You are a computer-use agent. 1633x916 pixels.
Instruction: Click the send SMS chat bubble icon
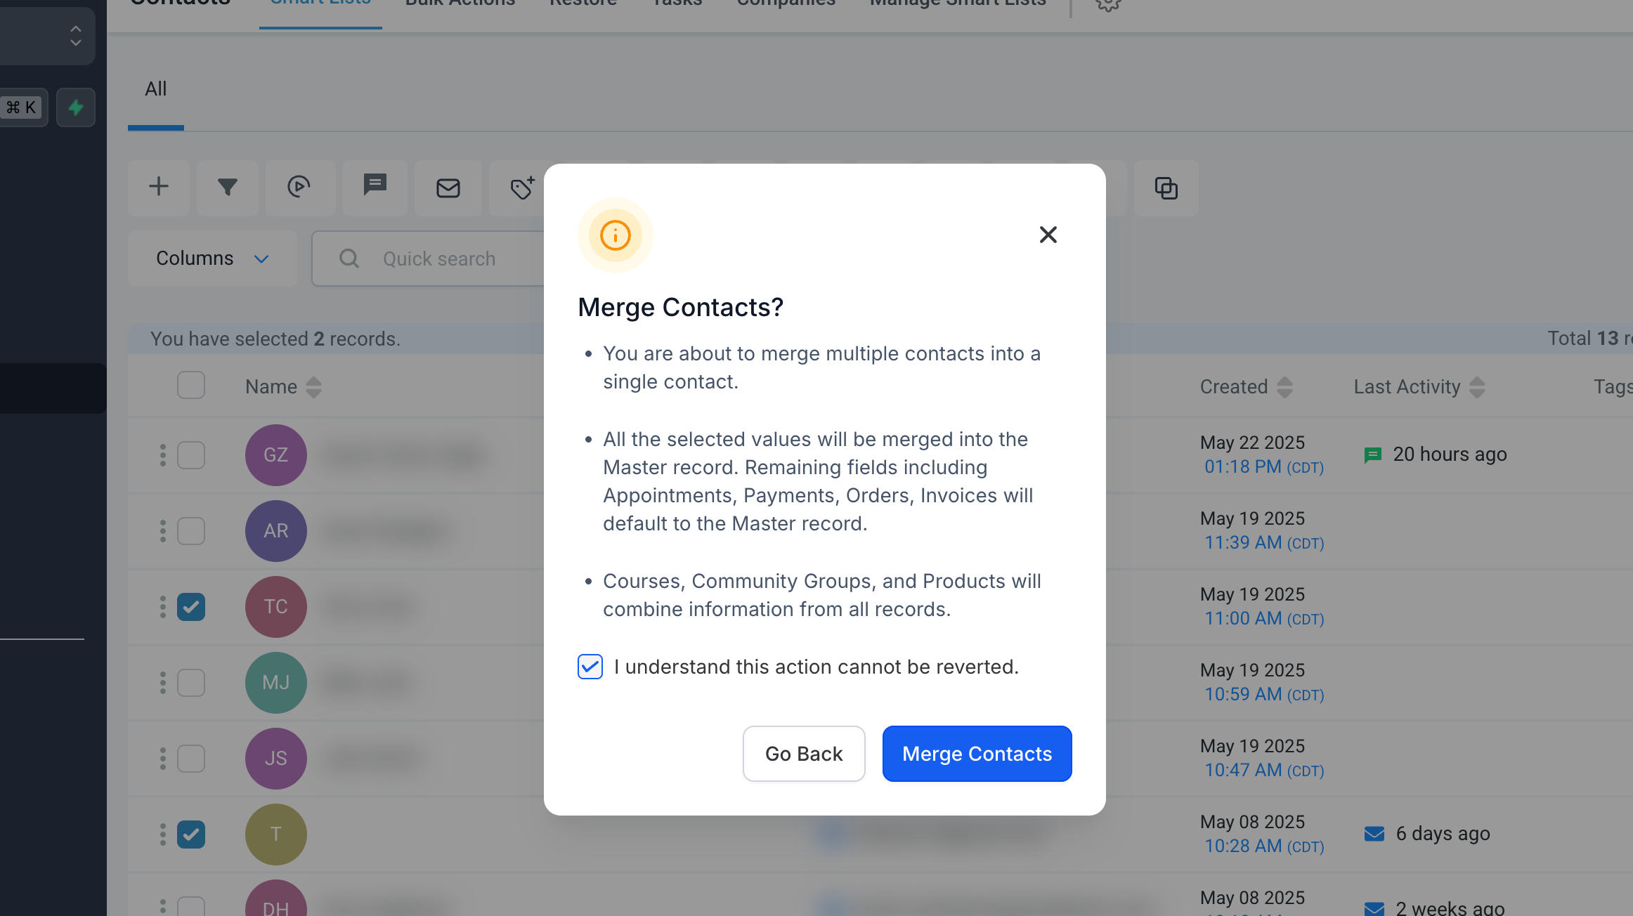point(375,187)
